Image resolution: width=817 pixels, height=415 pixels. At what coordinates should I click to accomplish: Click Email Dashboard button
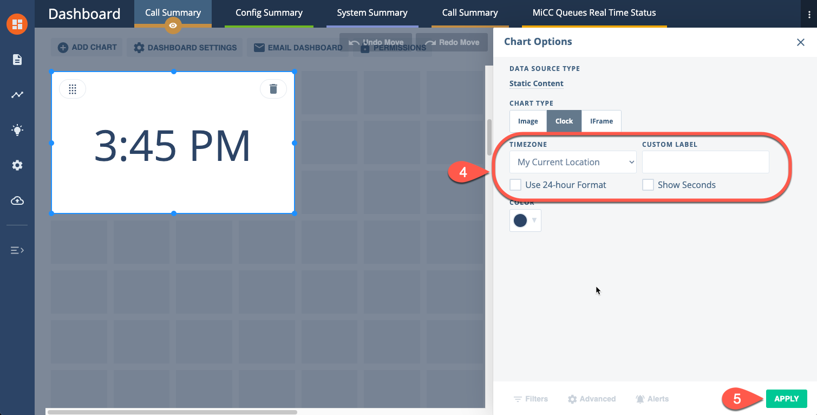pos(298,48)
